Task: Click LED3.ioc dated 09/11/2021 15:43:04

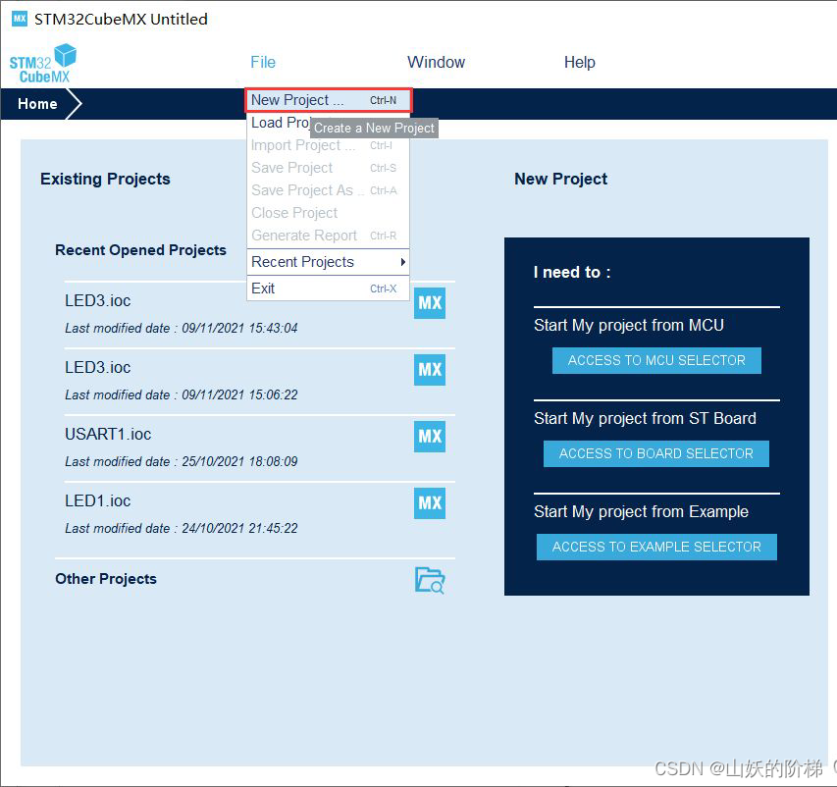Action: tap(98, 300)
